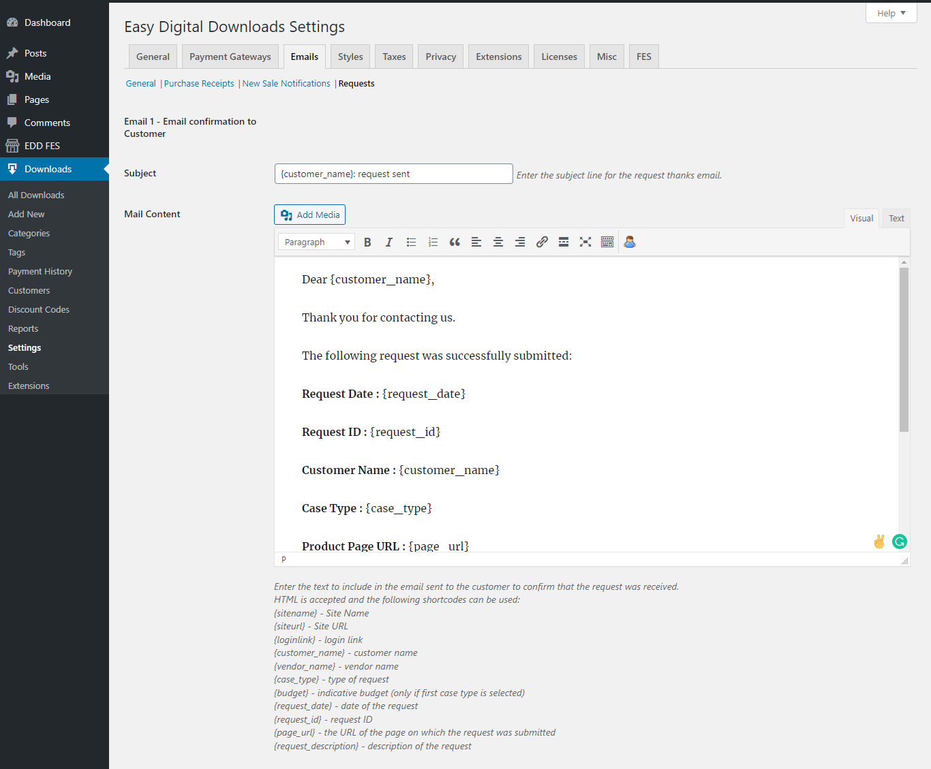Enter fullscreen distraction-free mode
931x769 pixels.
pos(585,242)
